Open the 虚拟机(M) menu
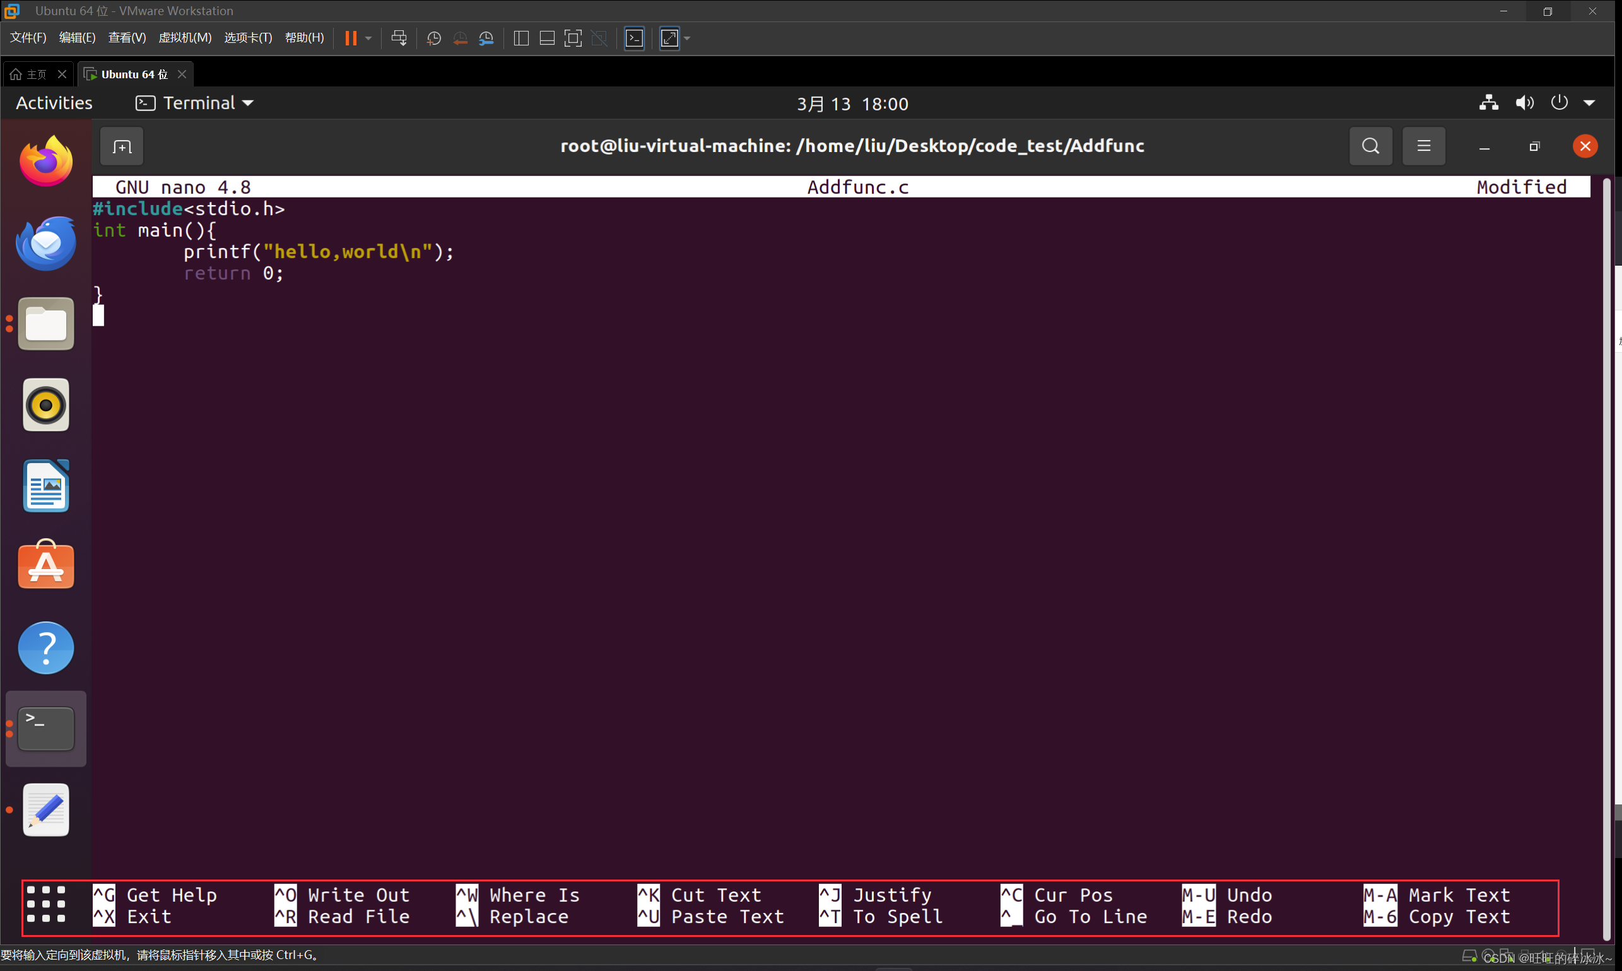1622x971 pixels. click(185, 38)
